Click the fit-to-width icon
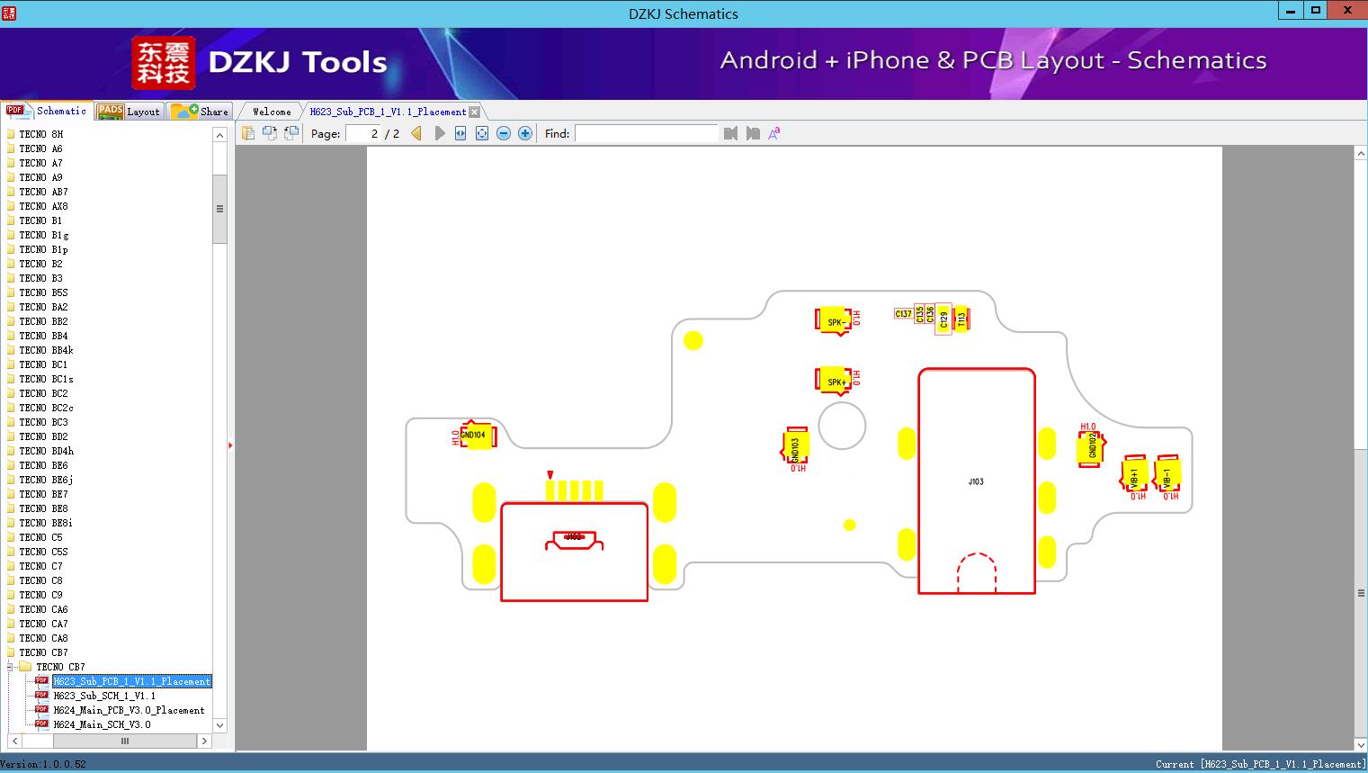 (x=460, y=133)
